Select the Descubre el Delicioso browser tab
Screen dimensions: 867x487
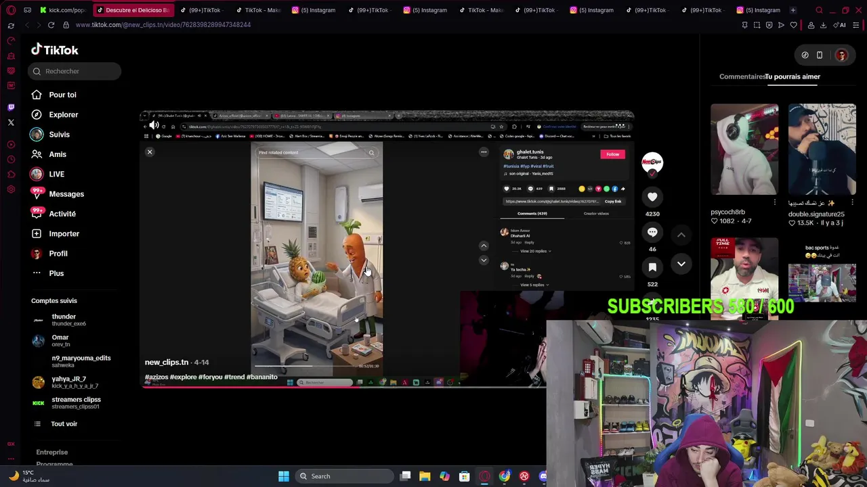click(x=132, y=10)
